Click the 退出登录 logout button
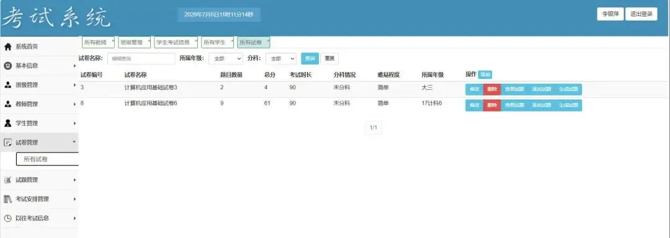 pos(641,14)
